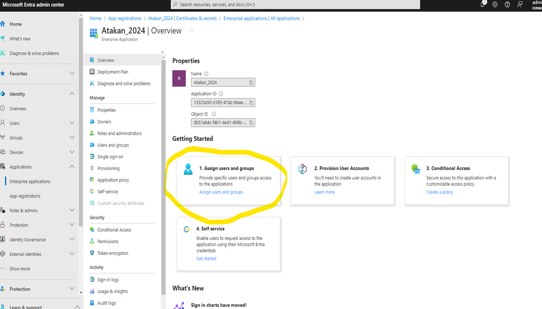Go to Home breadcrumb link

(x=96, y=18)
